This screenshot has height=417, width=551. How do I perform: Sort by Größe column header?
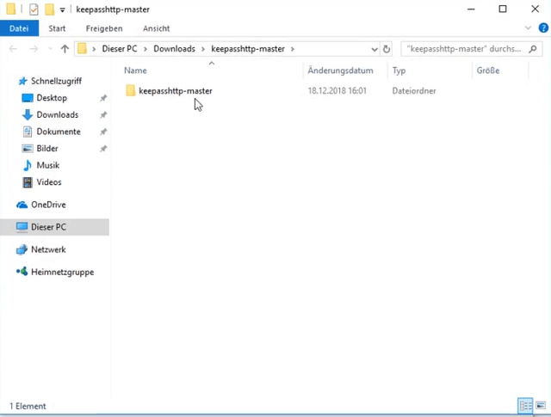coord(488,71)
